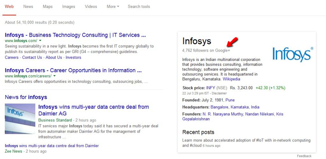Open the Karnataka headquarters link
This screenshot has height=159, width=326.
tap(240, 107)
